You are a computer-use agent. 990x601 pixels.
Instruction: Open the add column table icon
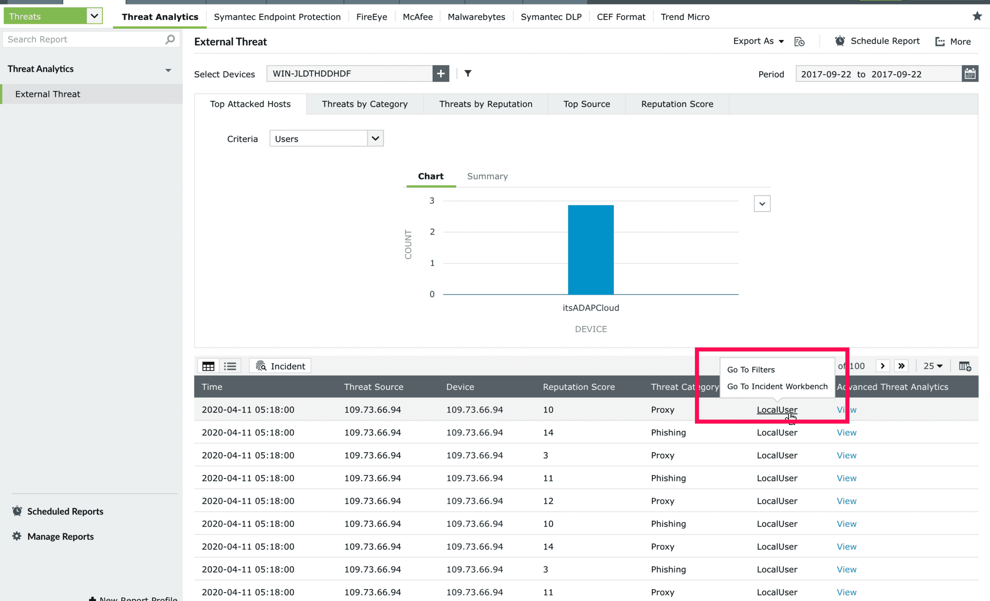965,366
